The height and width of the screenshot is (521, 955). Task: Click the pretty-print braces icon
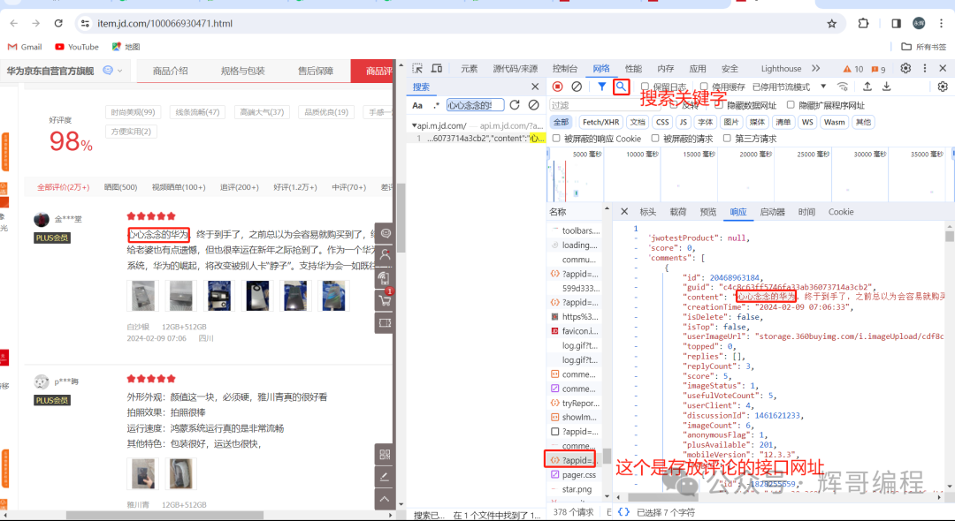coord(623,512)
